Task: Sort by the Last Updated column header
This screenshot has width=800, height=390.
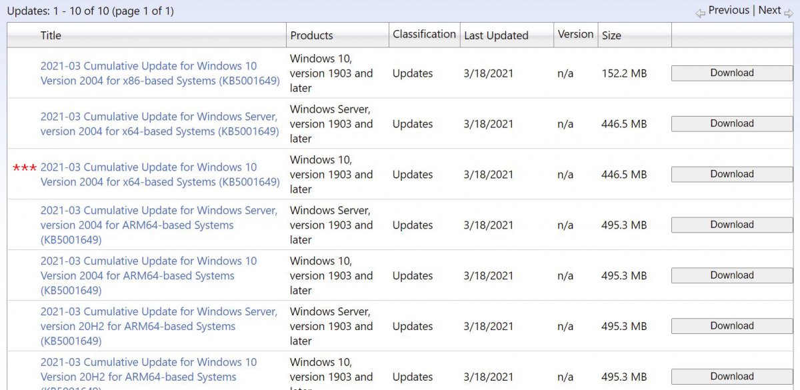Action: (x=496, y=35)
